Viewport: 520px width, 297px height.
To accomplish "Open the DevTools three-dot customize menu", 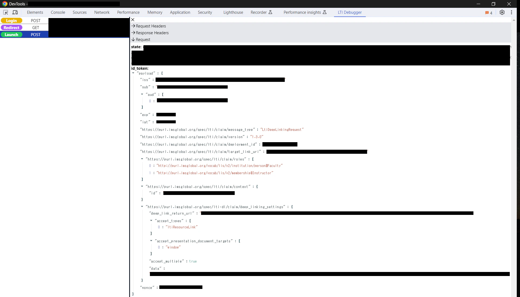I will pyautogui.click(x=511, y=12).
